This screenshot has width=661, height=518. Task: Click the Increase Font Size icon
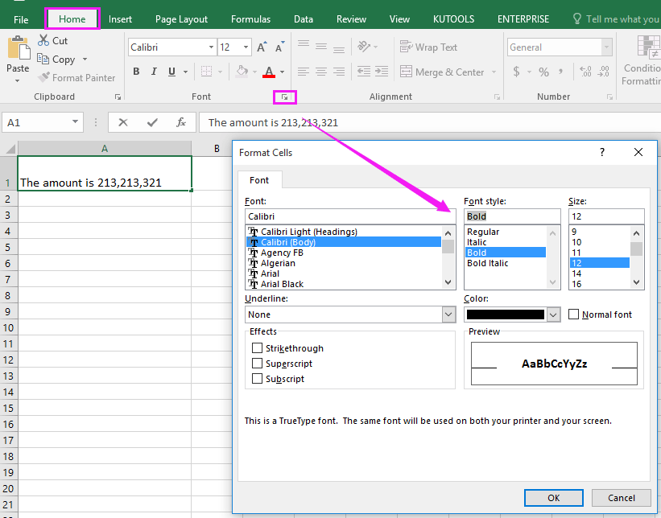point(262,47)
